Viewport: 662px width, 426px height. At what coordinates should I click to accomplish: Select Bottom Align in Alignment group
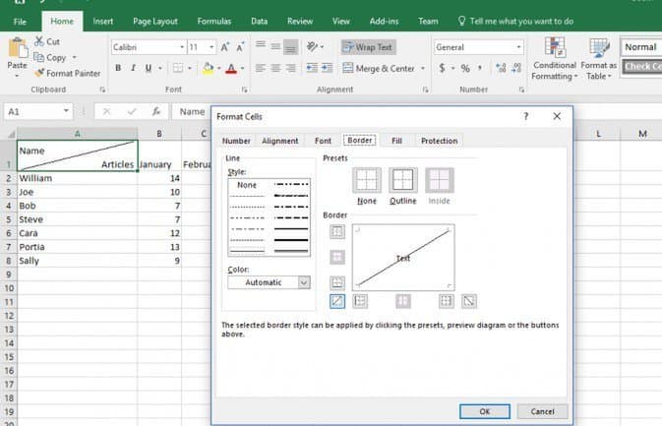point(290,47)
